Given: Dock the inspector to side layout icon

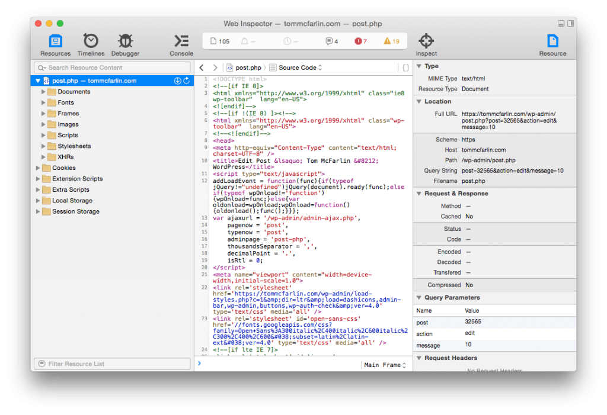Looking at the screenshot, I should pos(571,24).
